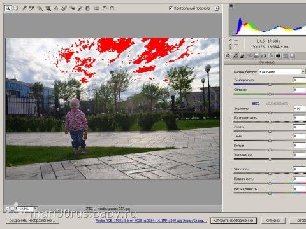The height and width of the screenshot is (229, 306).
Task: Open the Detail panel tab
Action: 242,56
